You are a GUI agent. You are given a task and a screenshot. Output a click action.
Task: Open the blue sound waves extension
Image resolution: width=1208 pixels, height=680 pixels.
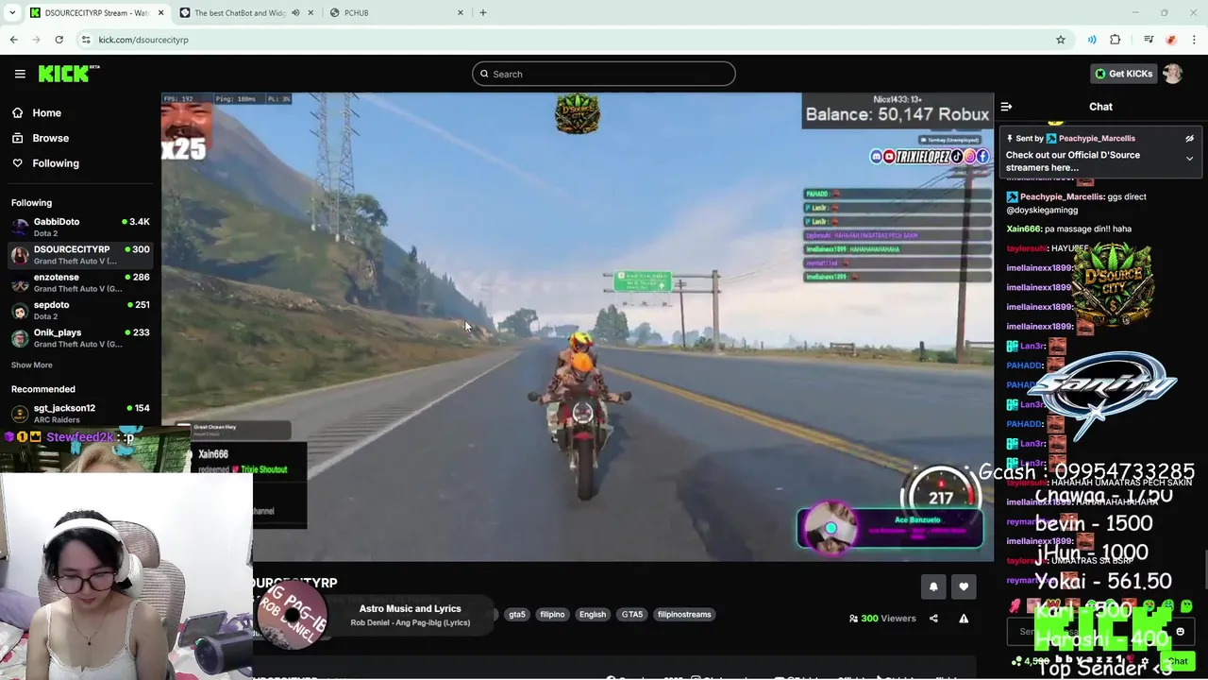(1092, 40)
